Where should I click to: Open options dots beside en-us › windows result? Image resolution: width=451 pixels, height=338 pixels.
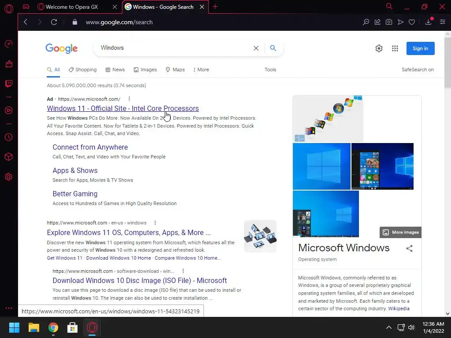pos(155,222)
